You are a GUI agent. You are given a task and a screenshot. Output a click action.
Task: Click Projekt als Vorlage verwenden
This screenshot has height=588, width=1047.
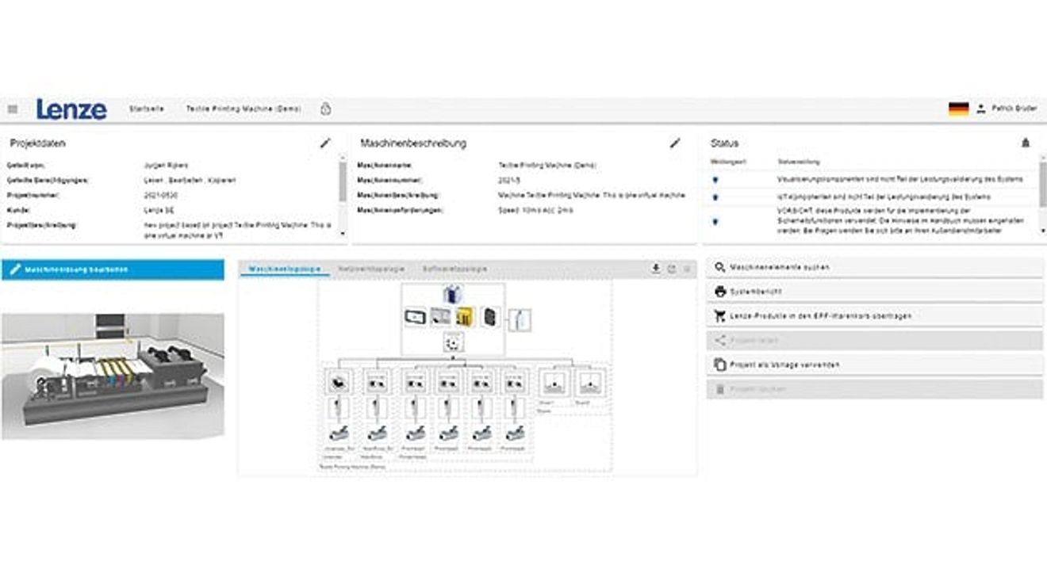[875, 365]
